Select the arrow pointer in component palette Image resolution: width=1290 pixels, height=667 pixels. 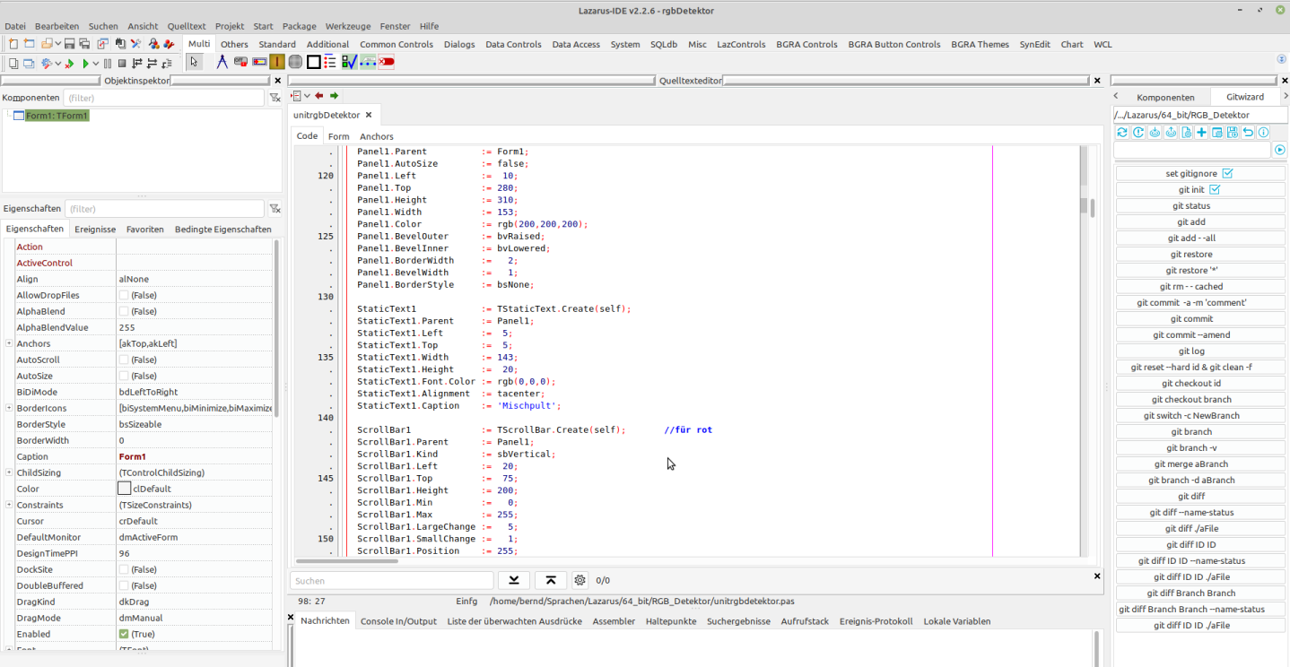(194, 62)
